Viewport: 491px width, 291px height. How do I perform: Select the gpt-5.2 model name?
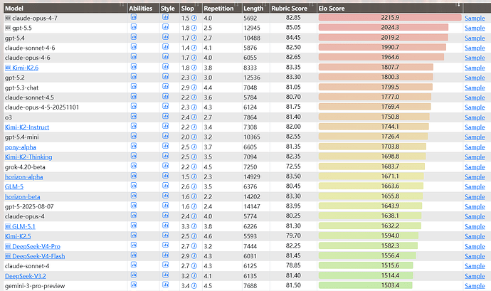point(14,78)
